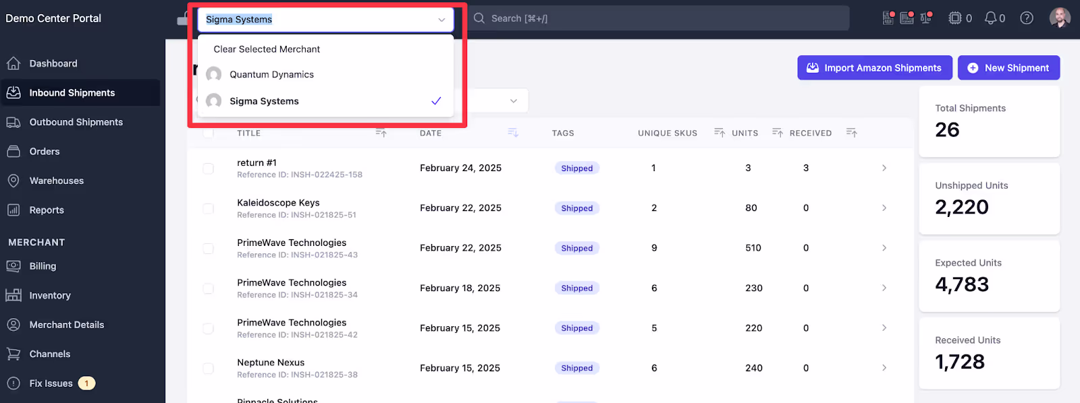Check the box for Kaleidoscope Keys shipment

209,208
